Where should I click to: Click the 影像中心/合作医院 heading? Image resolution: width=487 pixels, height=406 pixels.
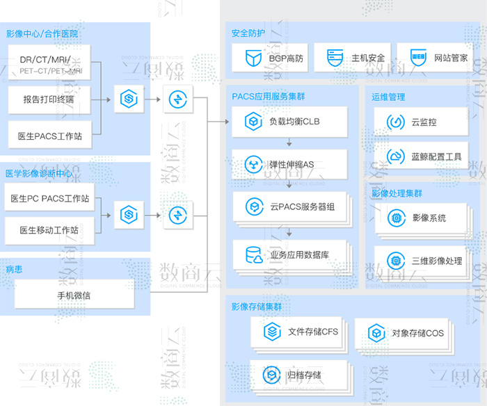pyautogui.click(x=42, y=34)
